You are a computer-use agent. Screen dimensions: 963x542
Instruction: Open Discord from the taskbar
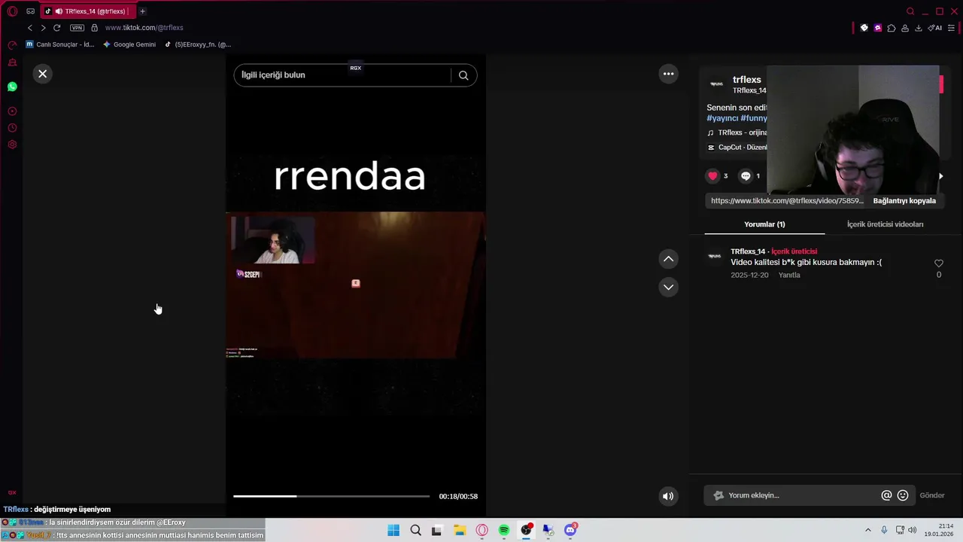(x=571, y=530)
